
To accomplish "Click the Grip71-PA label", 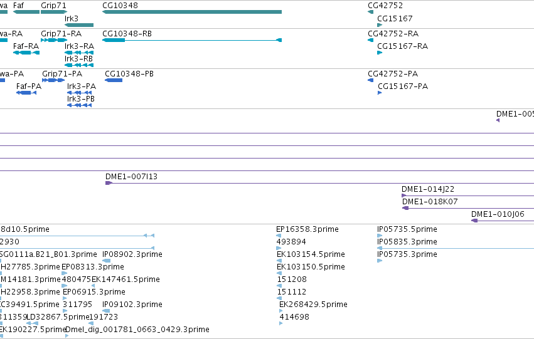I will click(62, 74).
